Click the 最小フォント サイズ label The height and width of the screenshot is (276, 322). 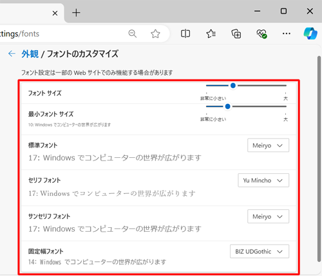pos(51,114)
